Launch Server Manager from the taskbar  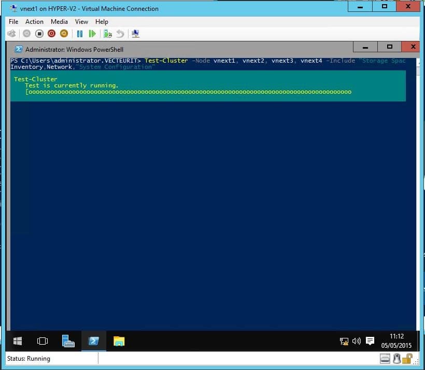pos(68,341)
